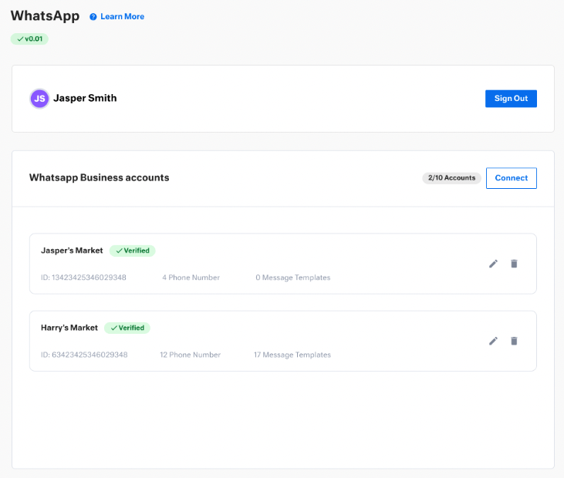Click ID: 13423425346029348 text
564x478 pixels.
pyautogui.click(x=83, y=278)
